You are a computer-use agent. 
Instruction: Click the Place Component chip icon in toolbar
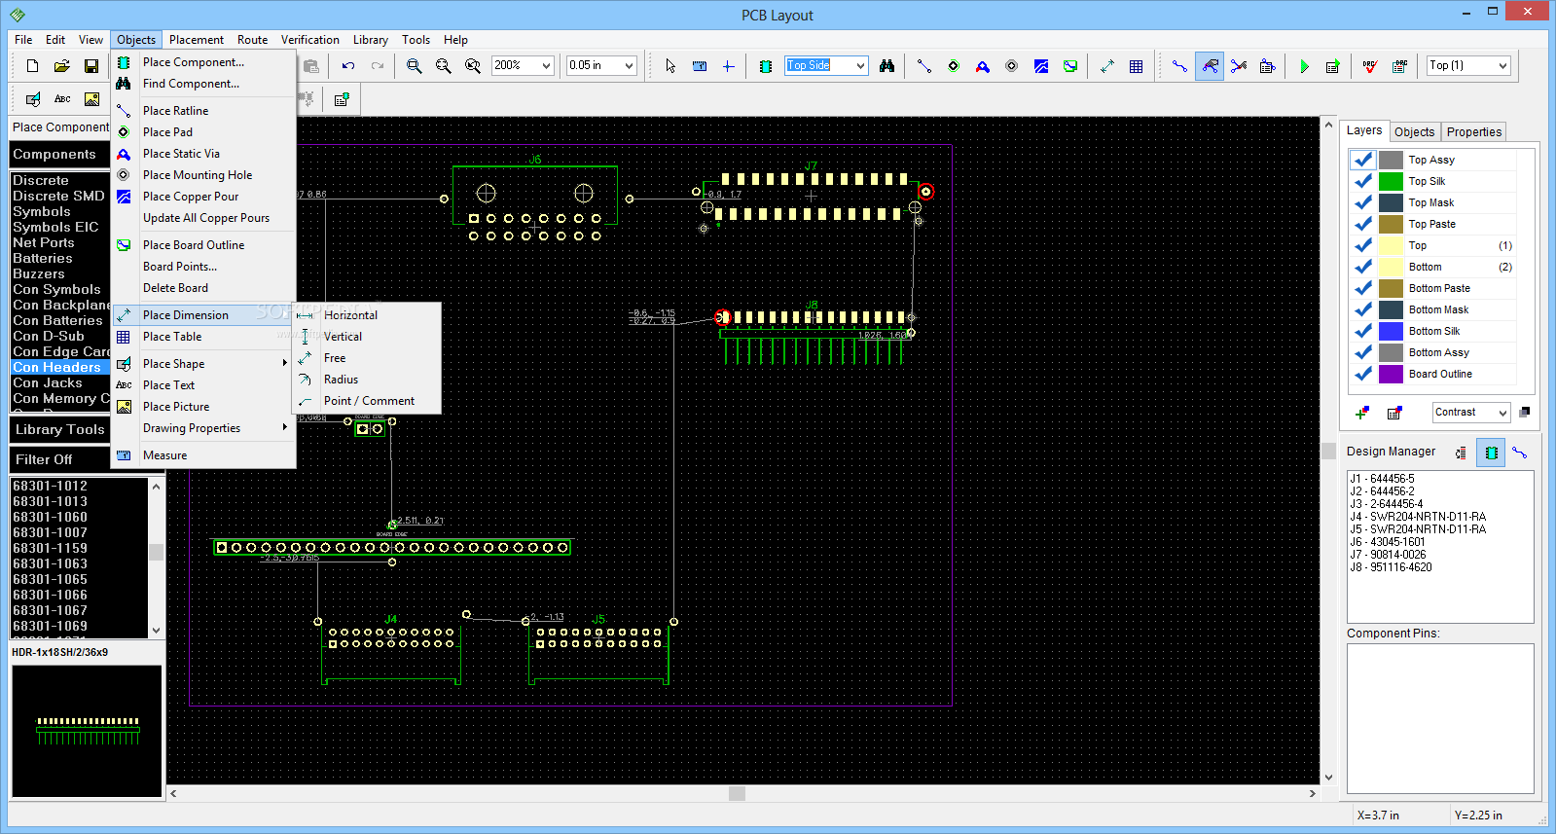(x=766, y=66)
